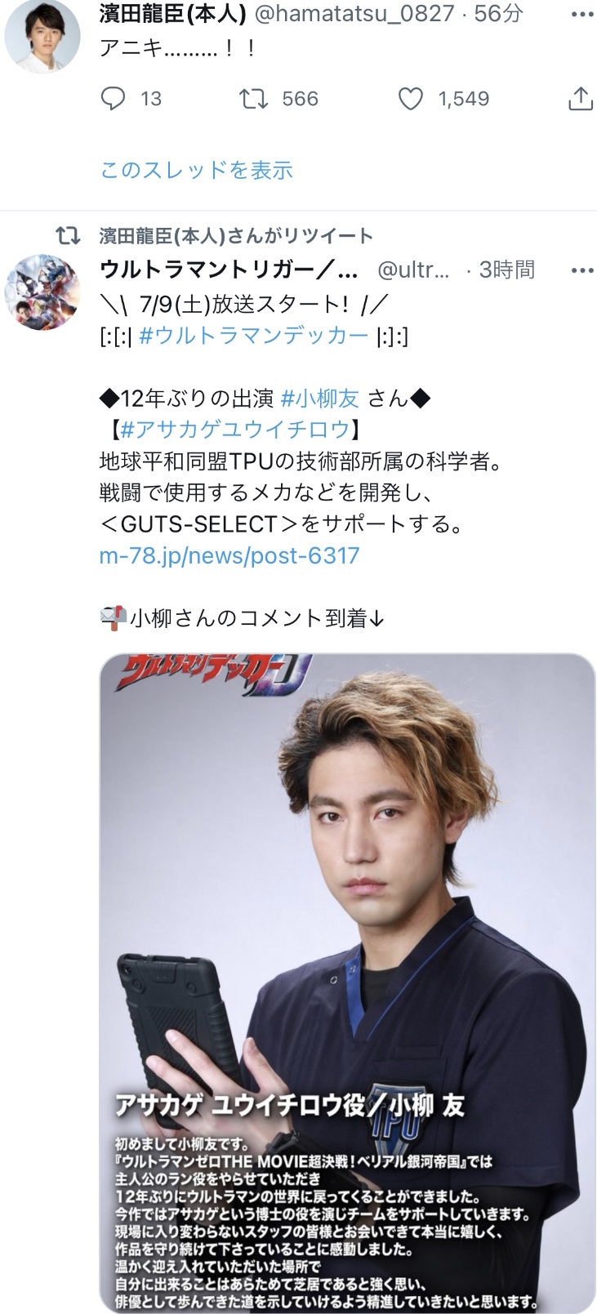This screenshot has height=1314, width=597.
Task: Tap the retweet indicator icon beside リツイート label
Action: (67, 236)
